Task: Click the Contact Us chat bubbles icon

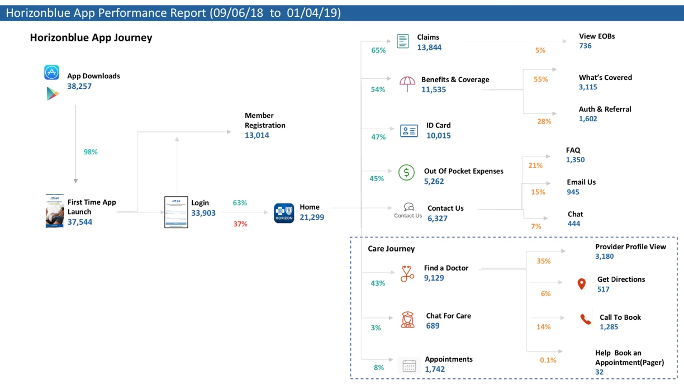Action: pos(408,207)
